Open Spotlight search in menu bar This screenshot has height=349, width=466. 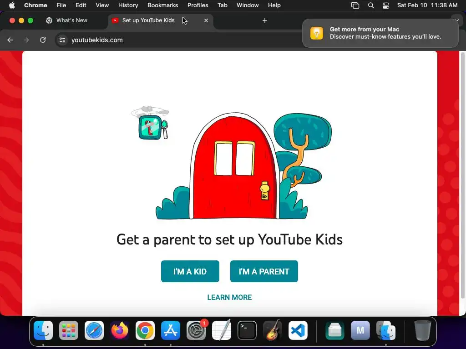pos(370,5)
